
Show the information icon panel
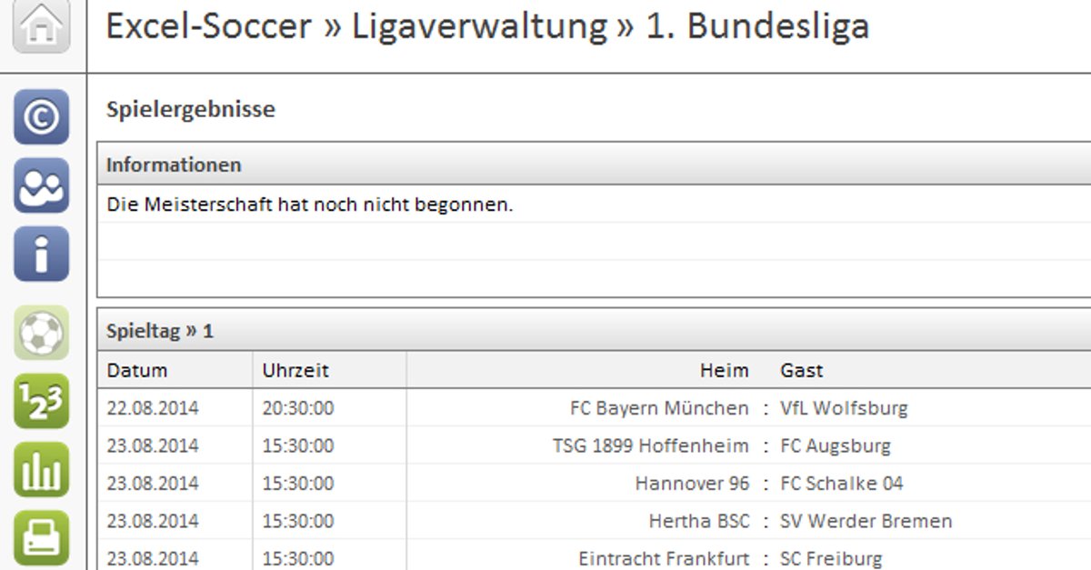point(41,254)
